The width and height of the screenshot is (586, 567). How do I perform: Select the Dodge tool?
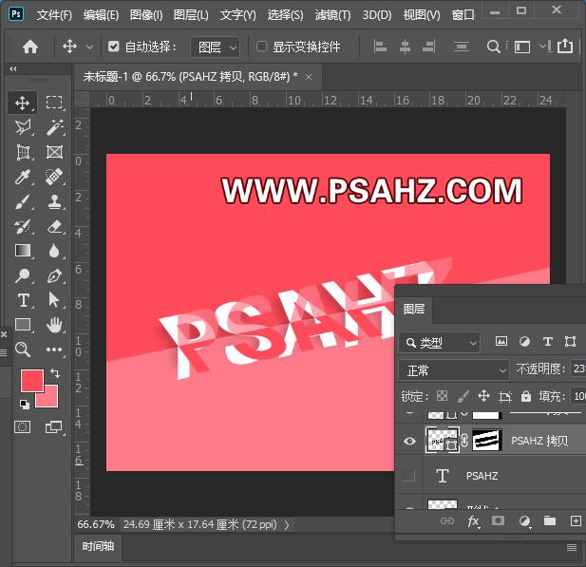pos(22,275)
